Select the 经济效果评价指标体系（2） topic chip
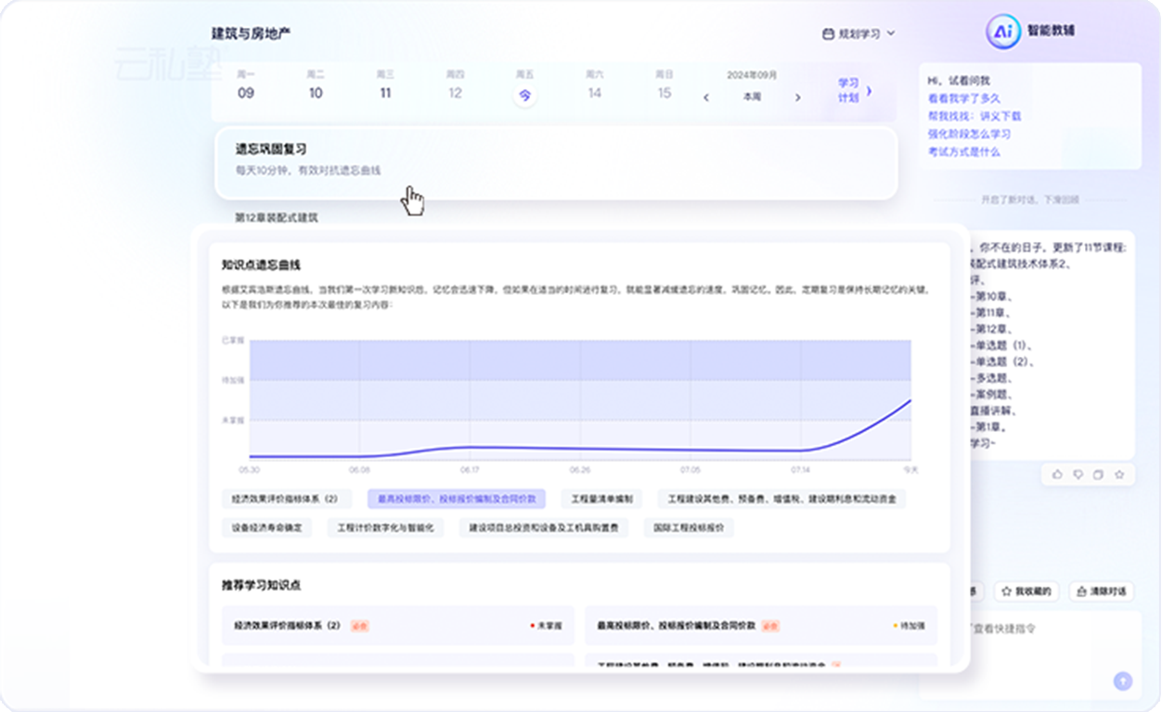 [x=285, y=499]
